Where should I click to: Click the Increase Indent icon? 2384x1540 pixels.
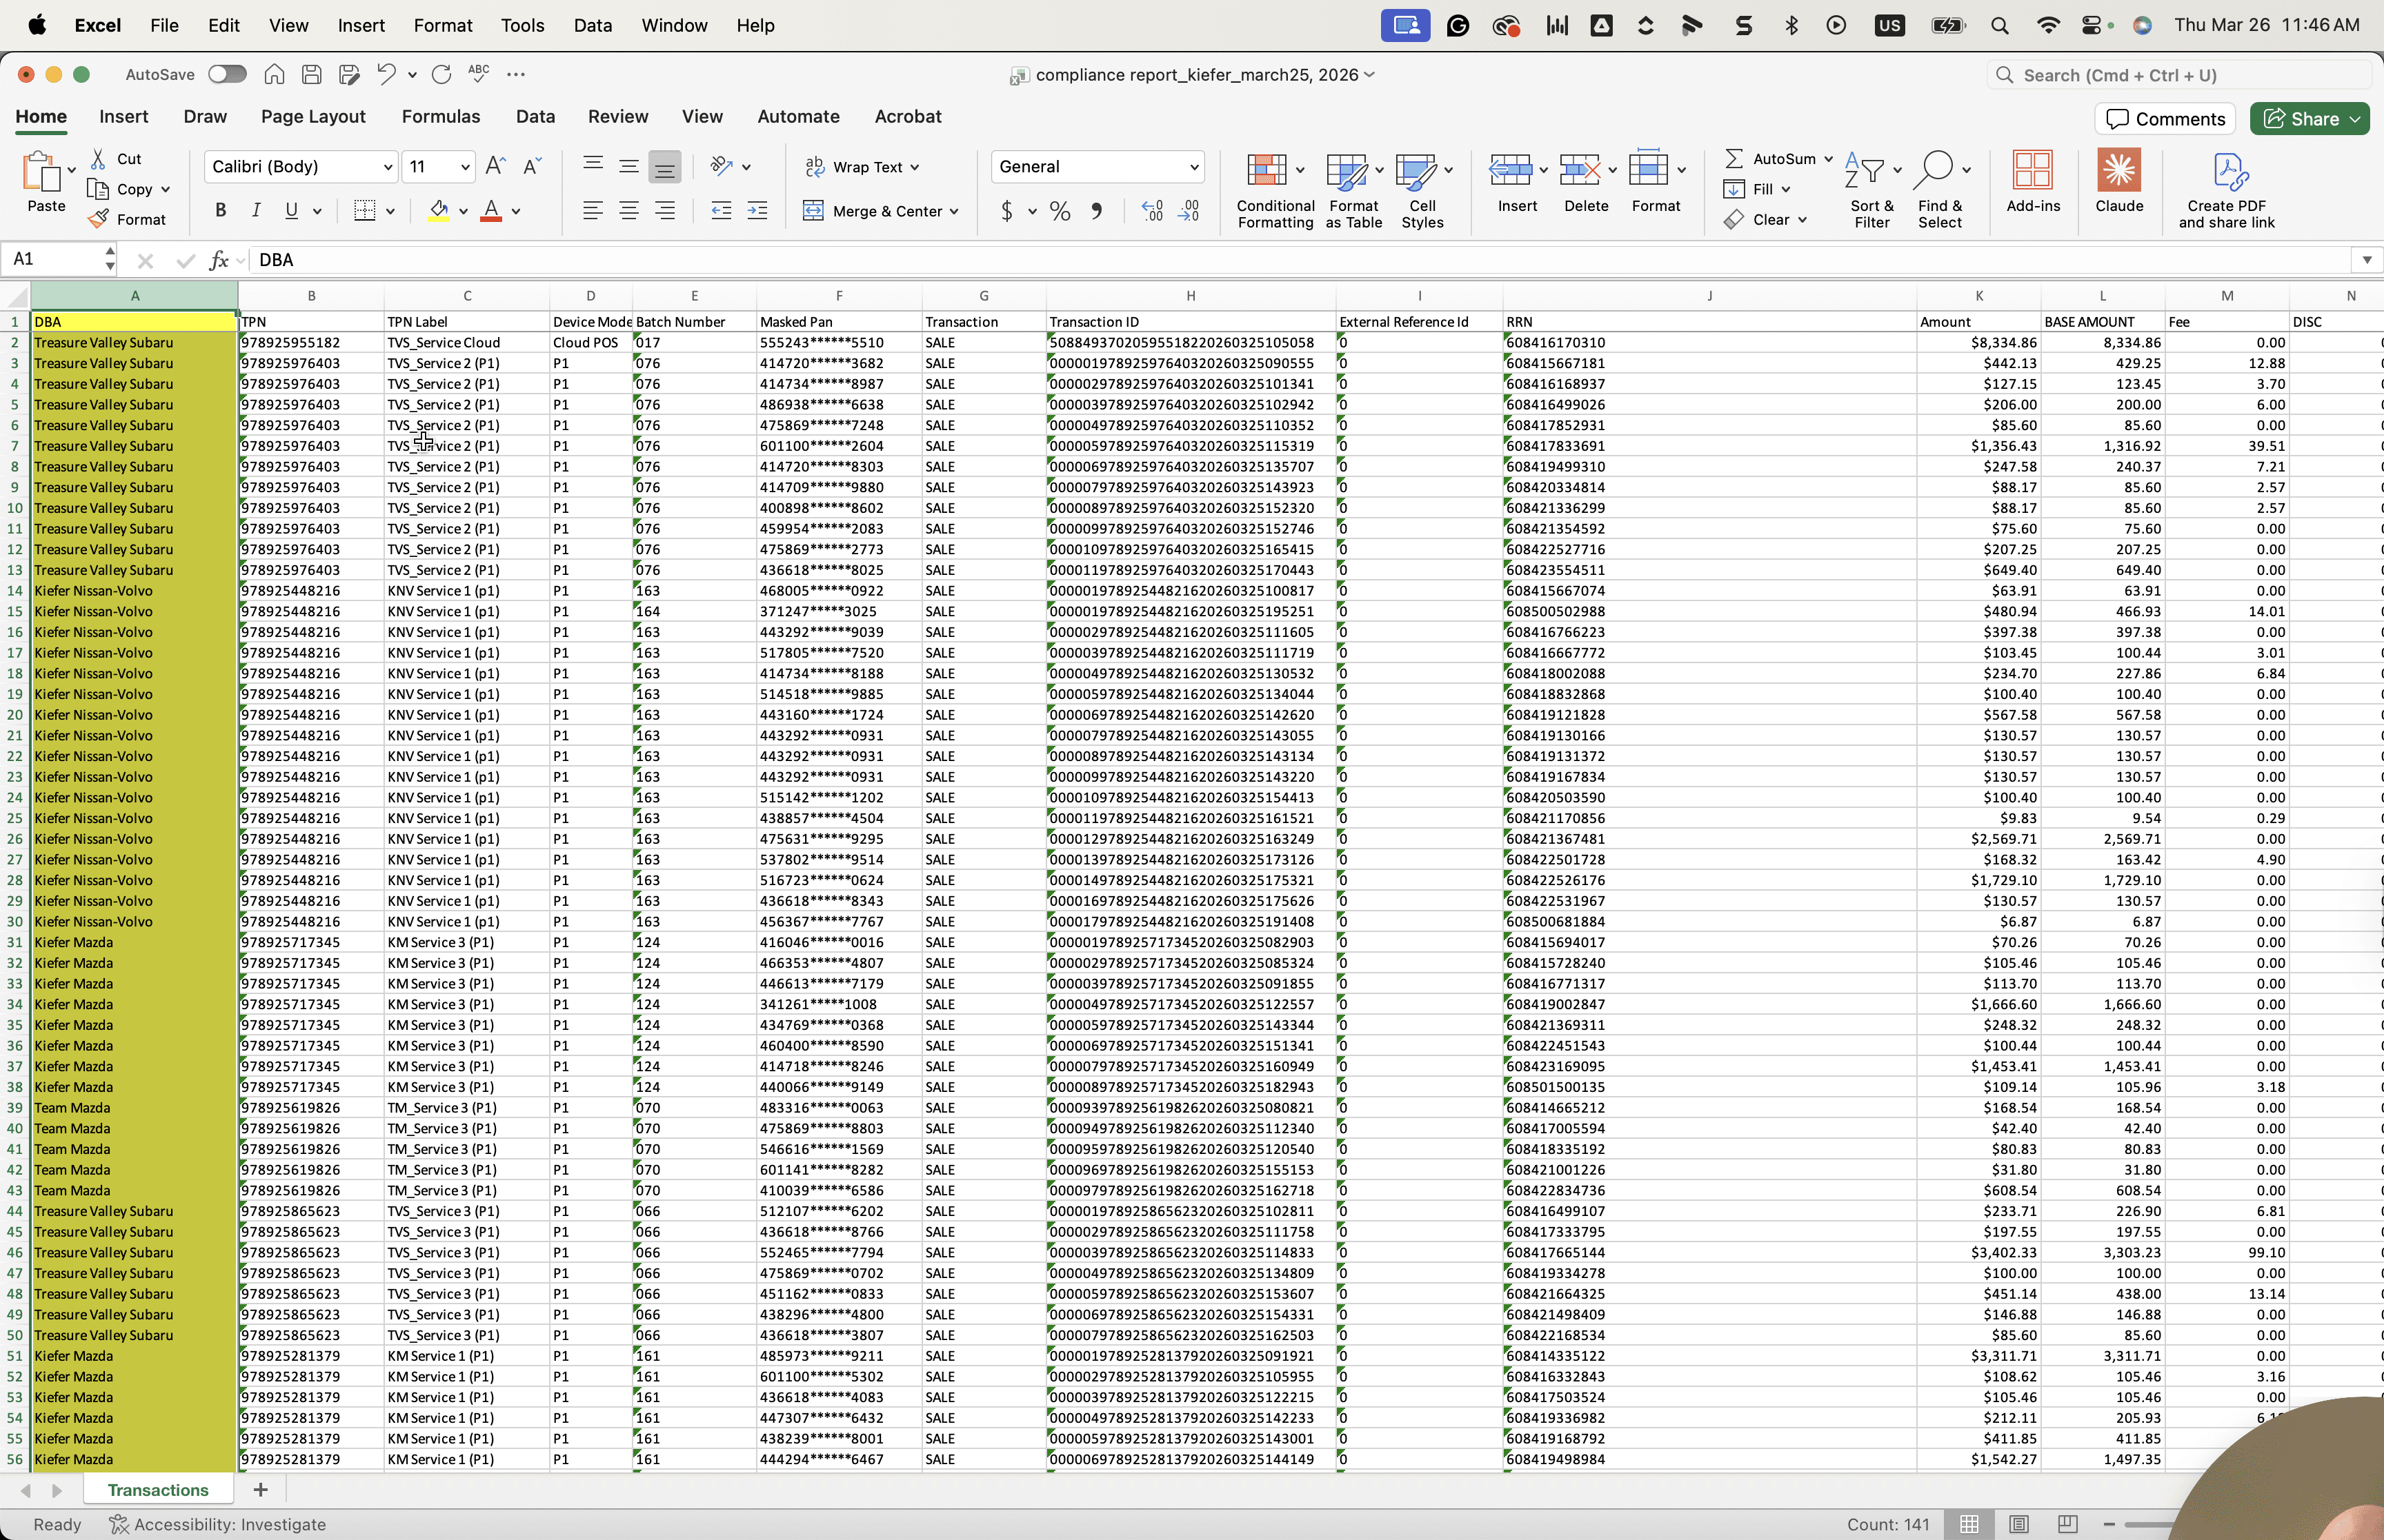click(x=757, y=210)
